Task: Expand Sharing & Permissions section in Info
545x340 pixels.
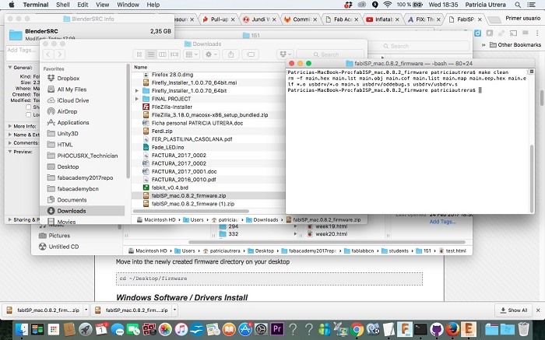Action: [9, 219]
